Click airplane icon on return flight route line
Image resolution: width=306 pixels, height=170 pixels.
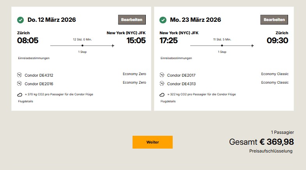click(x=252, y=46)
